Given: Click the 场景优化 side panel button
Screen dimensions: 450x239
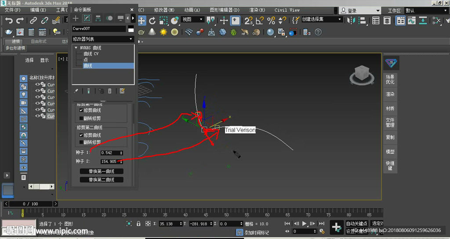Looking at the screenshot, I should tap(390, 79).
